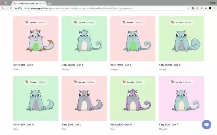
Task: Open the browser three-dot menu
Action: pyautogui.click(x=214, y=8)
